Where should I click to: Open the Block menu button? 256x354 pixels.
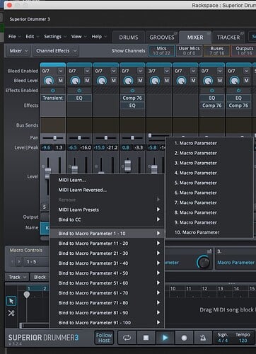(40, 277)
